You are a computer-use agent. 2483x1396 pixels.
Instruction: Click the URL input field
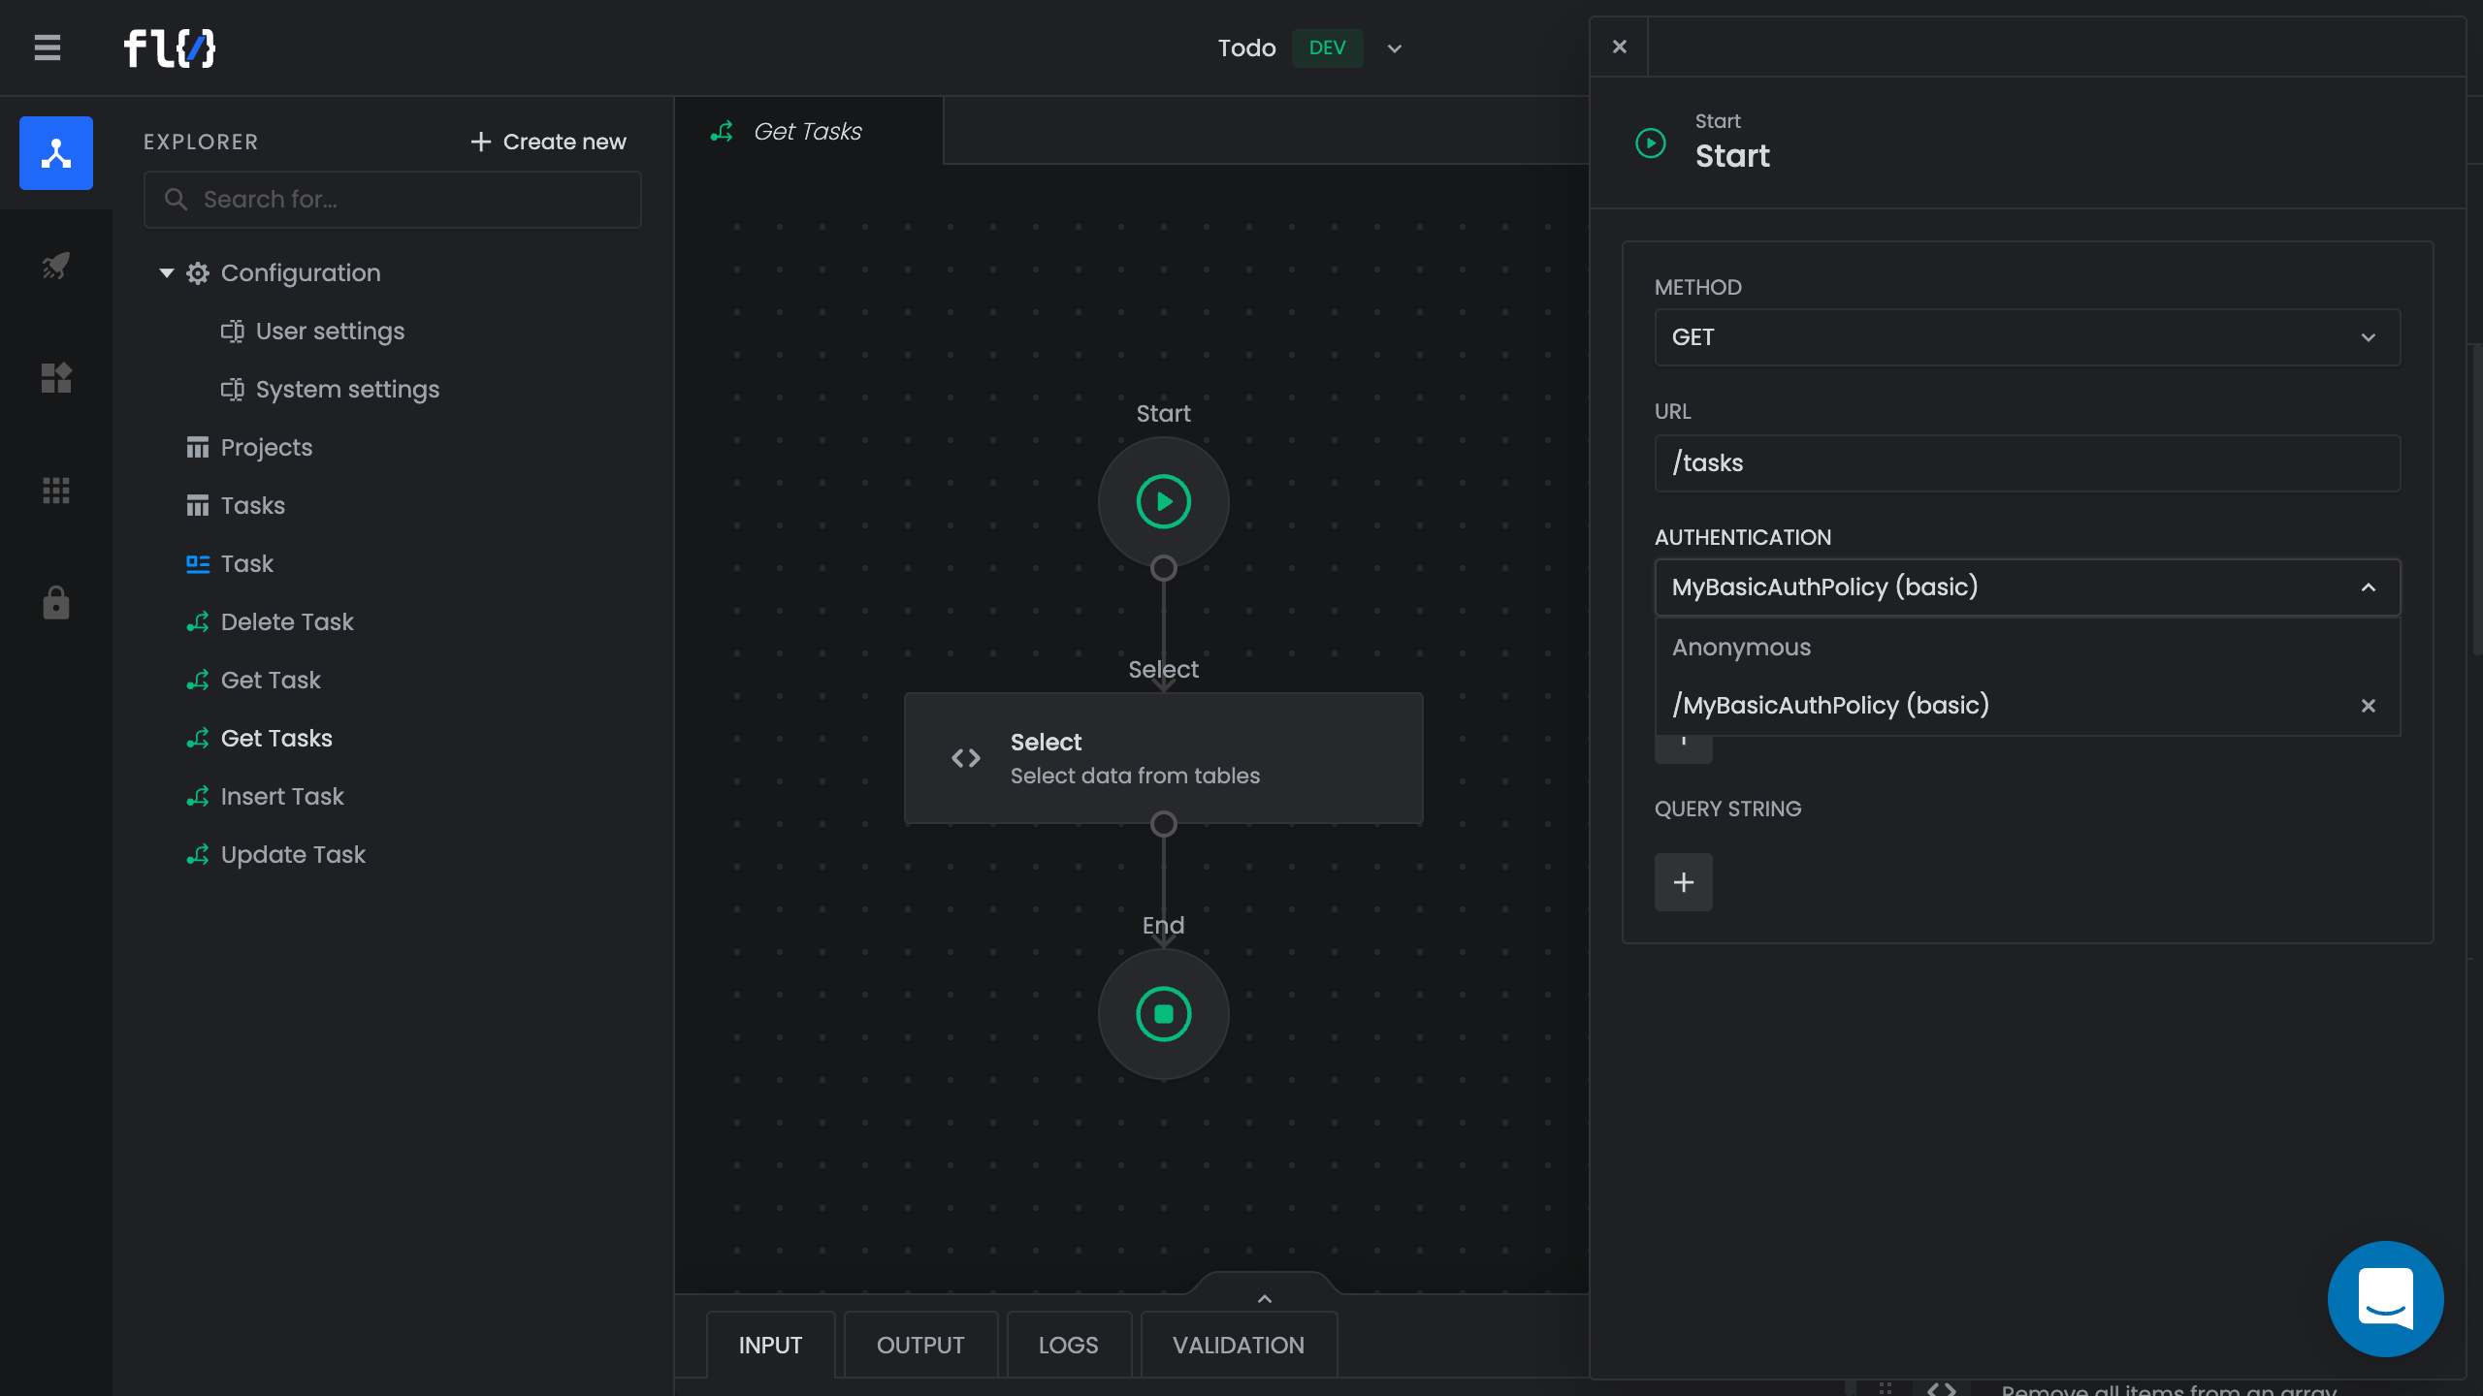tap(2026, 463)
